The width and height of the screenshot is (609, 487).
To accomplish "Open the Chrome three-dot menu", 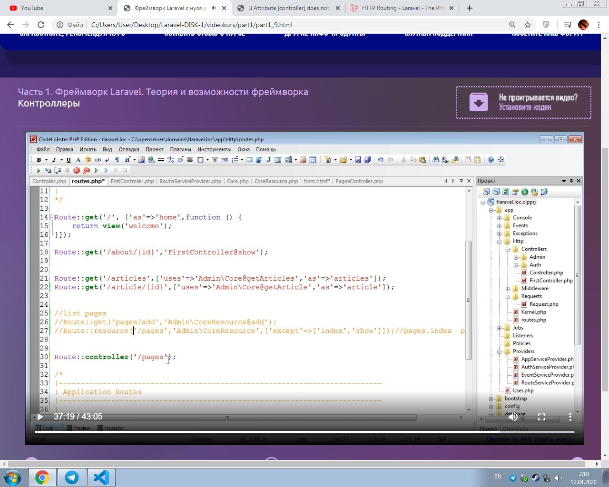I will coord(599,25).
